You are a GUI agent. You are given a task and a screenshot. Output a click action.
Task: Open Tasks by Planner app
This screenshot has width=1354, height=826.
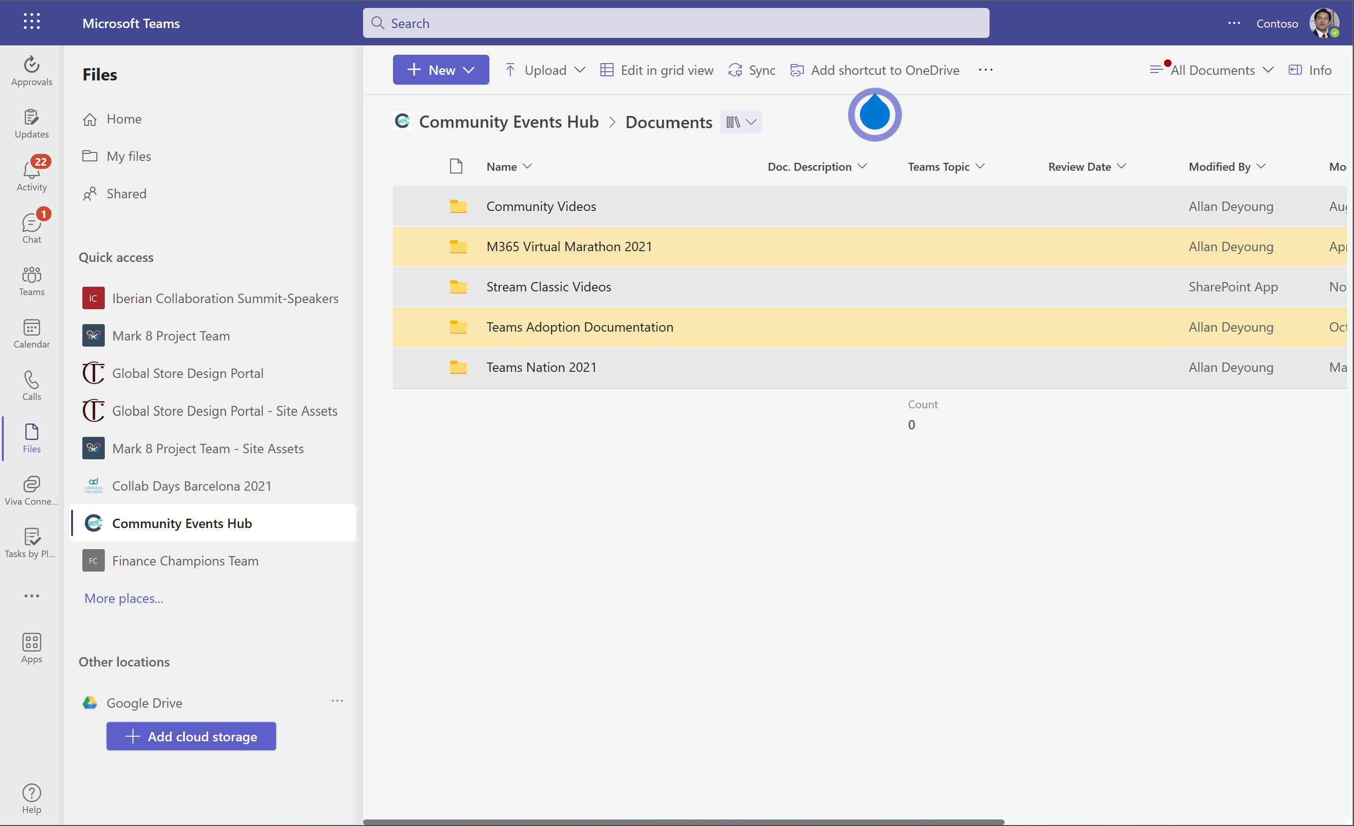(31, 543)
